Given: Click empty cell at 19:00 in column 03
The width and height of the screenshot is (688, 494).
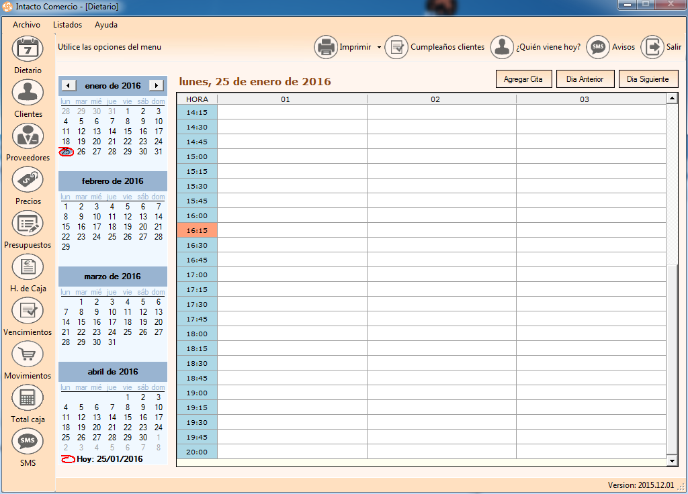Looking at the screenshot, I should pos(591,393).
